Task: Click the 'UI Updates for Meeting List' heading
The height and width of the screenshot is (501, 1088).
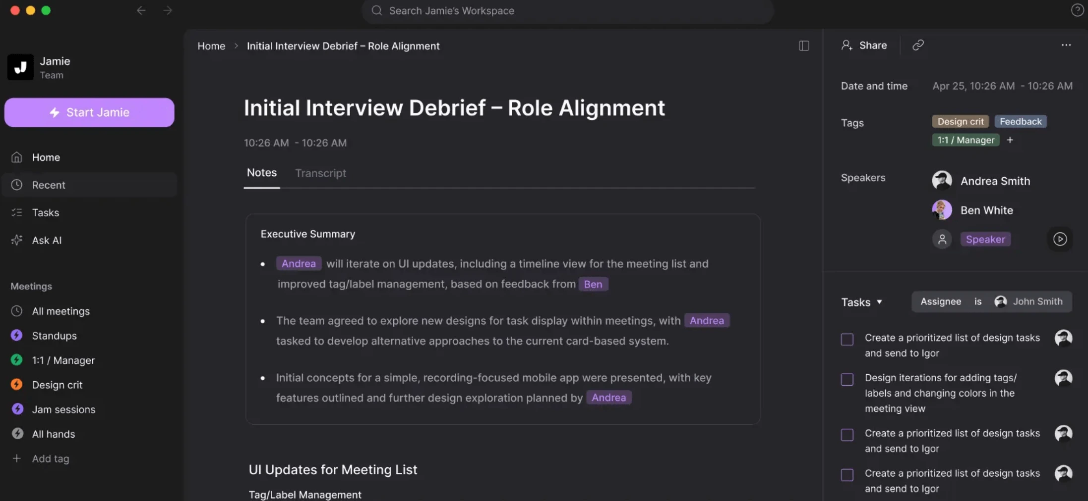Action: [333, 470]
